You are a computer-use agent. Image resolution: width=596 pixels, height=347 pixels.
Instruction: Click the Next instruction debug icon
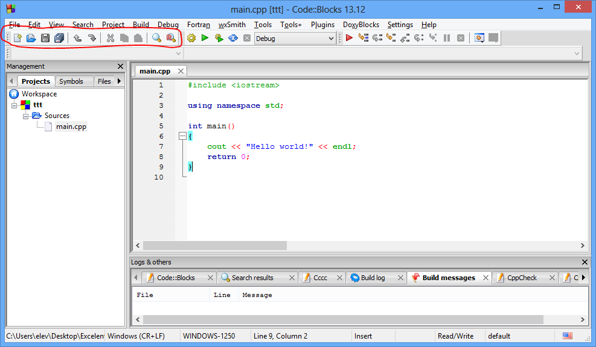(x=419, y=38)
